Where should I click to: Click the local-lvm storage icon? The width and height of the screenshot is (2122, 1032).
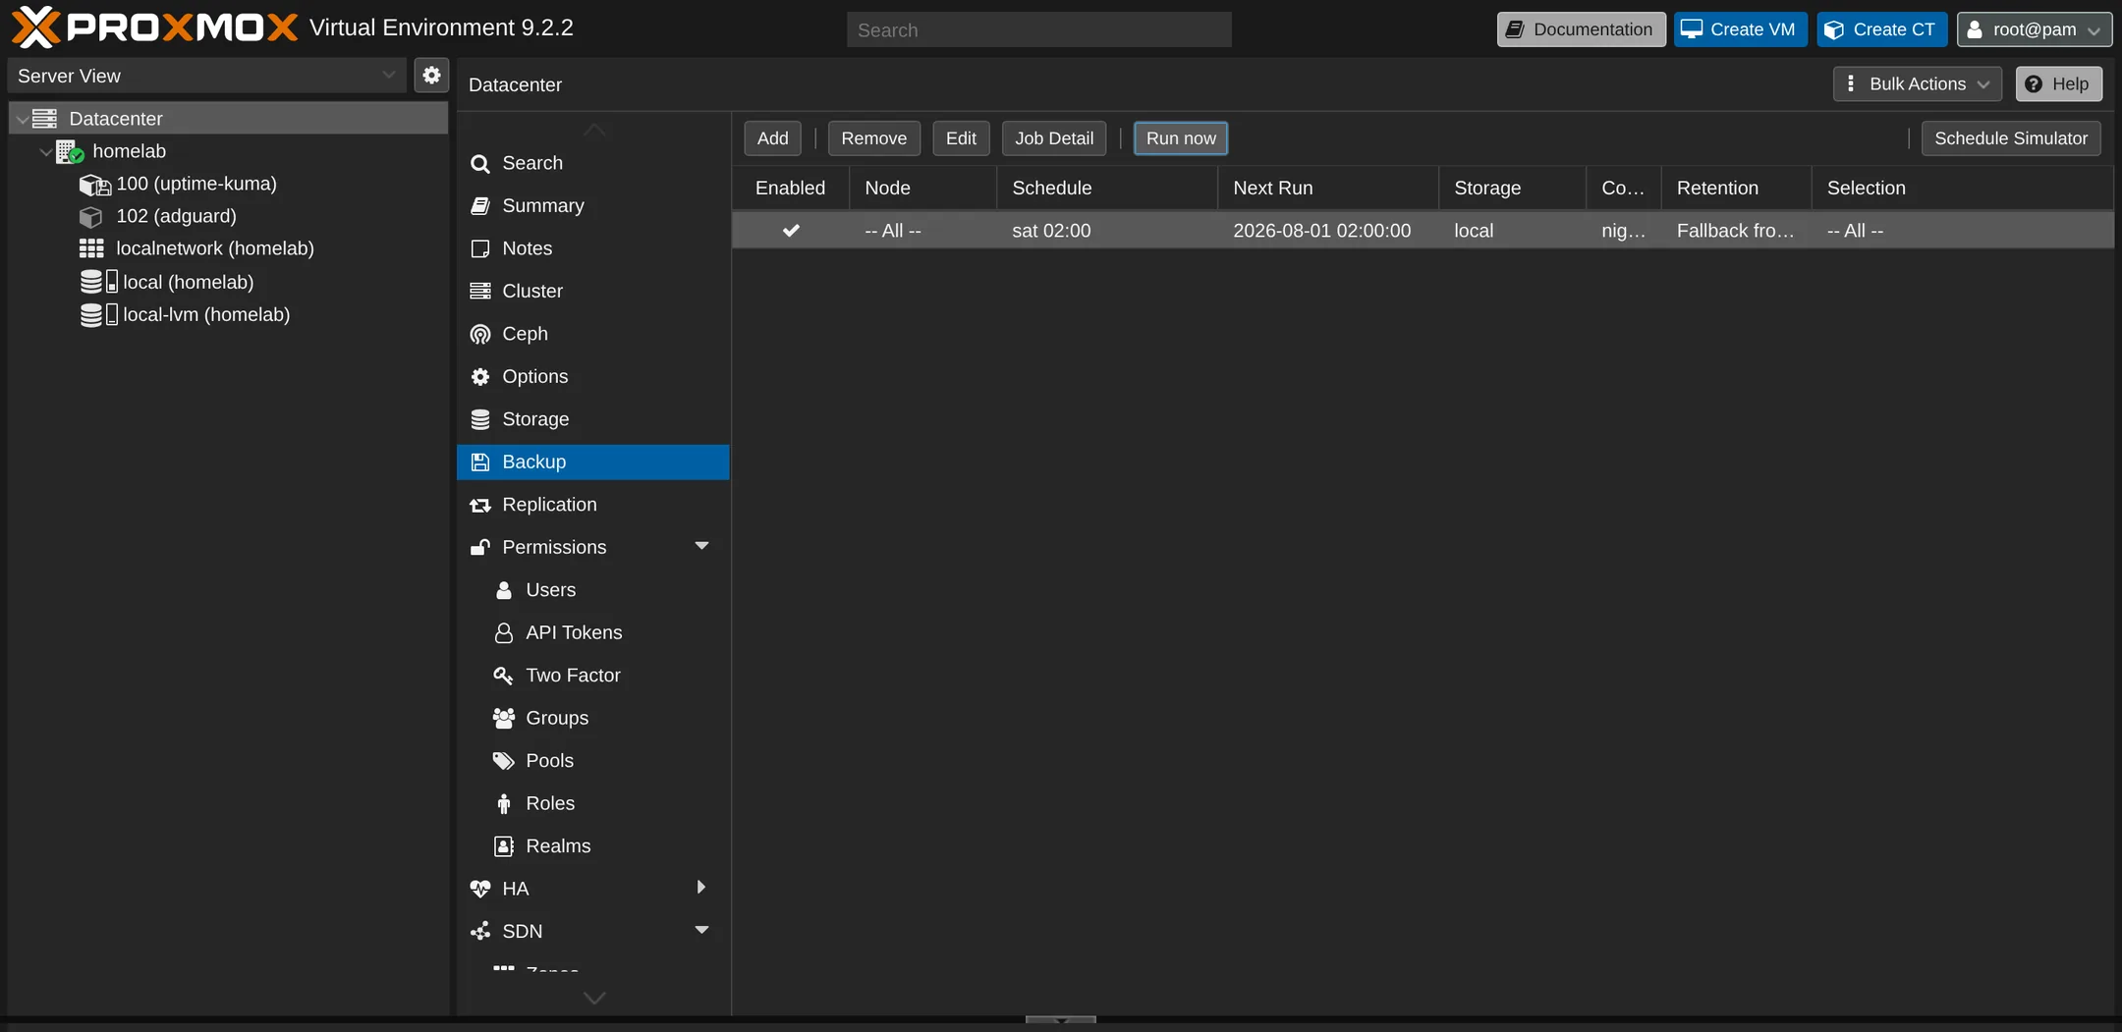pos(98,315)
